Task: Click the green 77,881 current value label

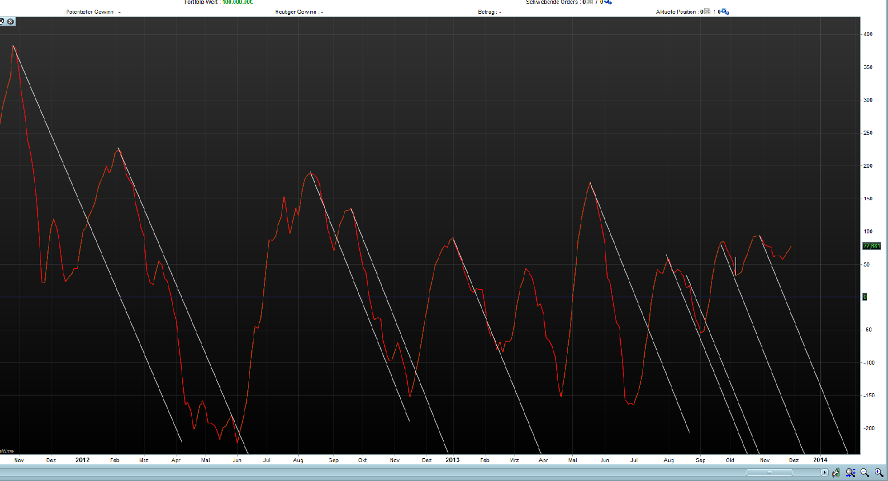Action: pos(871,246)
